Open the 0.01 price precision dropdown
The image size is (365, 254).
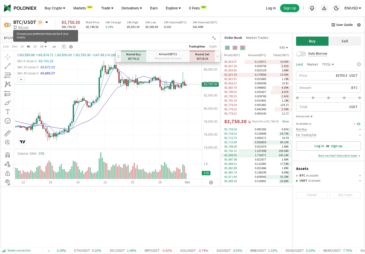[284, 48]
